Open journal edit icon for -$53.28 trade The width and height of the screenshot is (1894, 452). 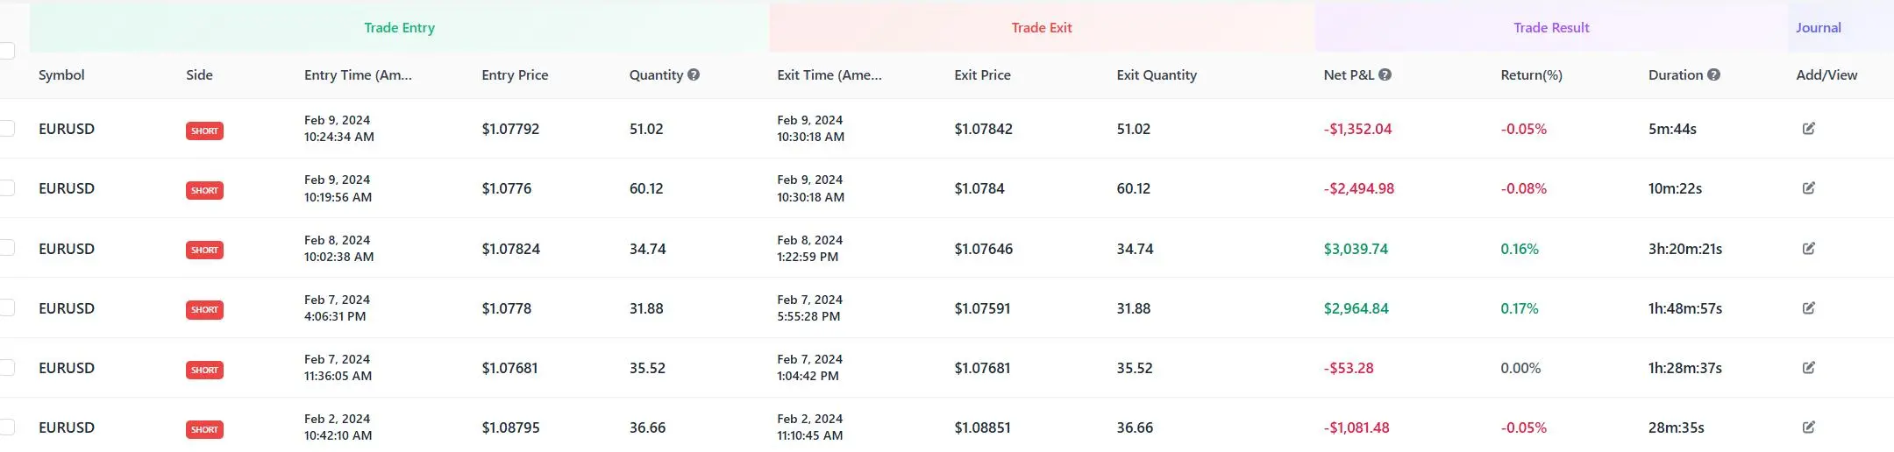click(x=1808, y=368)
